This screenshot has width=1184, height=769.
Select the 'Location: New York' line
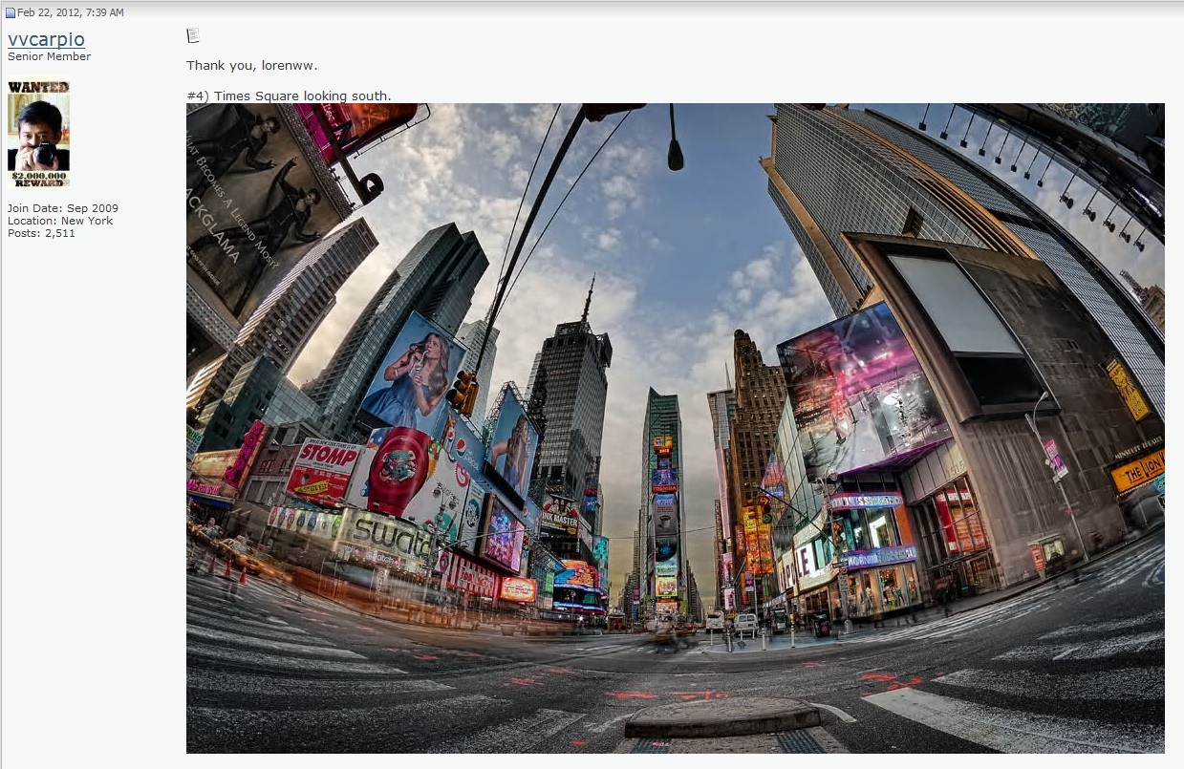[x=60, y=221]
